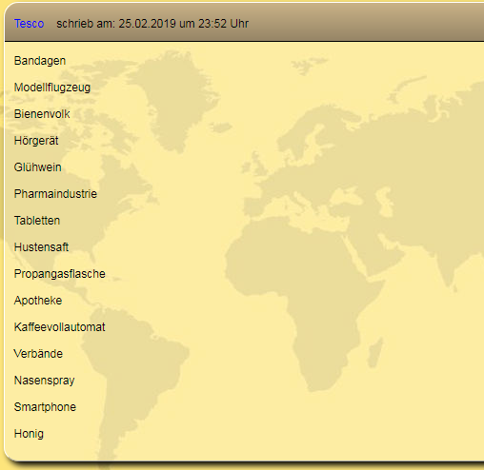Click the Kaffeevollautomat entry
The width and height of the screenshot is (484, 470).
click(x=60, y=327)
